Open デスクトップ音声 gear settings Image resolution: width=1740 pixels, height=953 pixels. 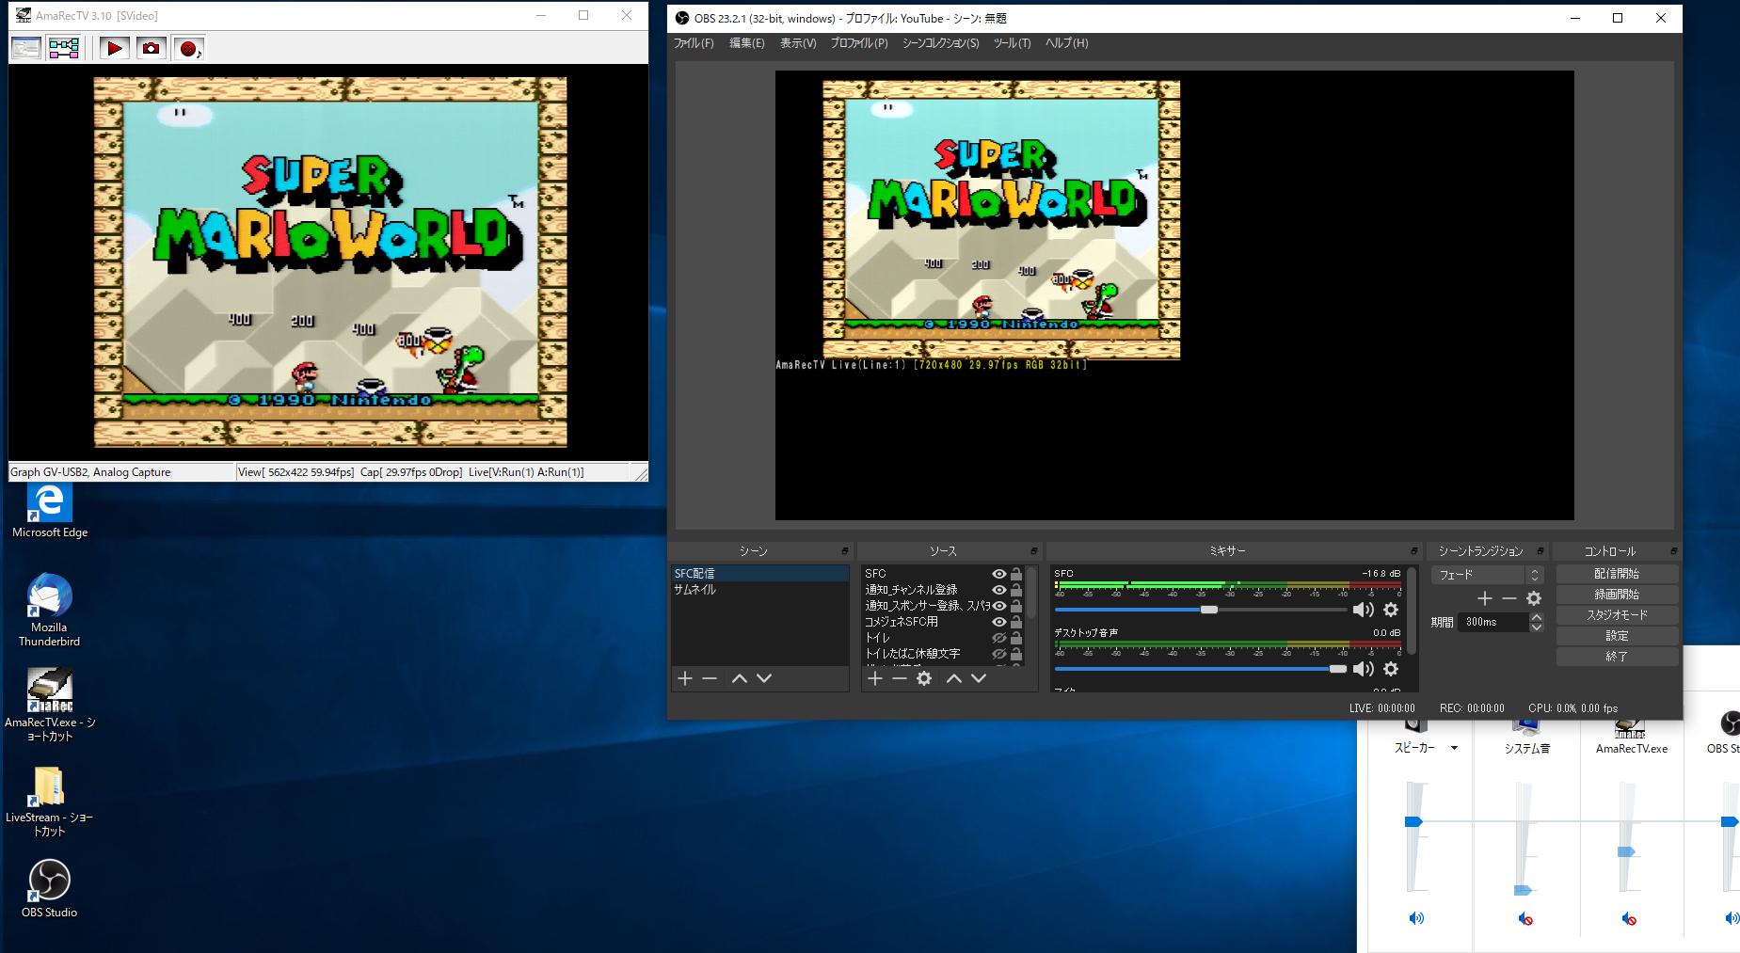point(1391,669)
